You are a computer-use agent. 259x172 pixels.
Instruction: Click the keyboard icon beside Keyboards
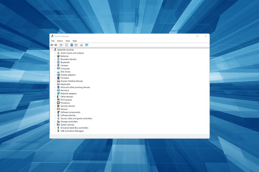(58, 84)
